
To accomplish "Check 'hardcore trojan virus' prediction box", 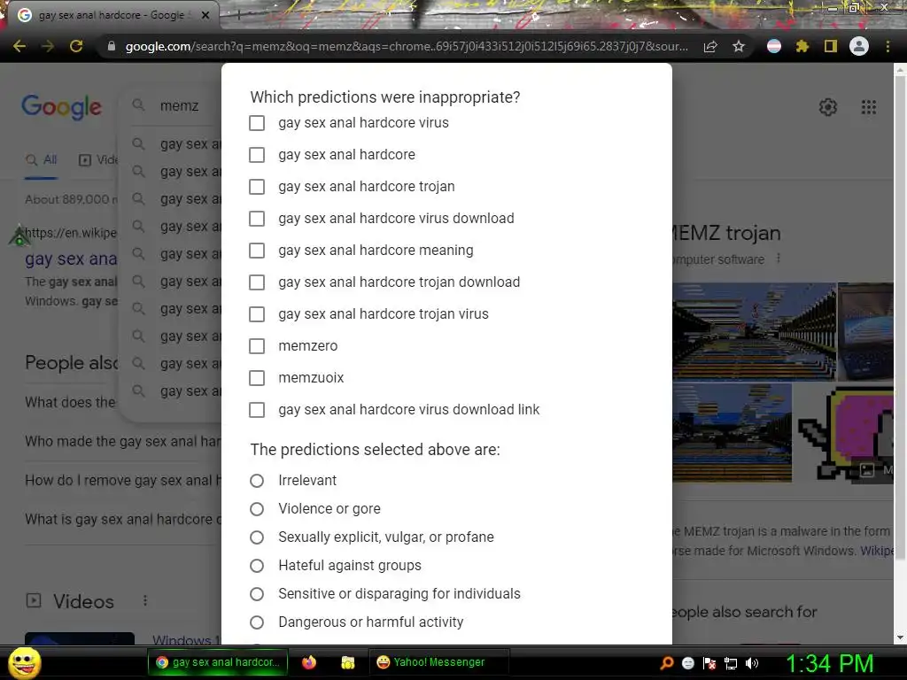I will 257,314.
